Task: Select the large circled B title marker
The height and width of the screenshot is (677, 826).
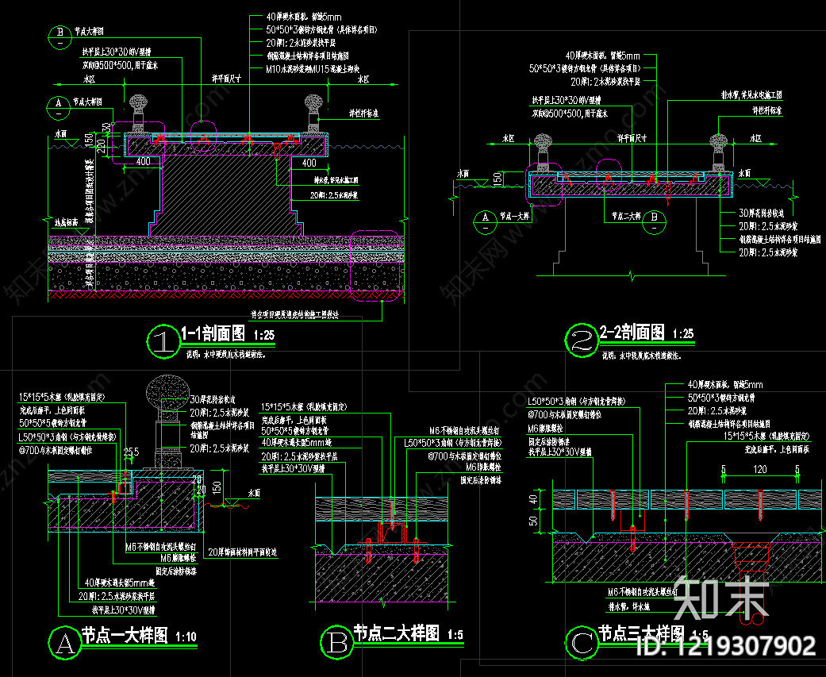Action: coord(337,642)
